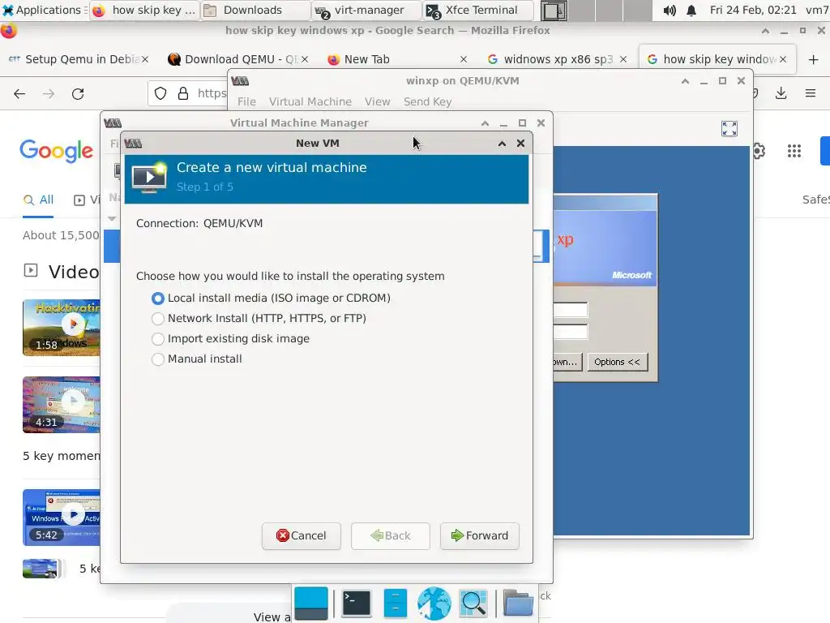Open home folder icon in dock

(x=518, y=603)
